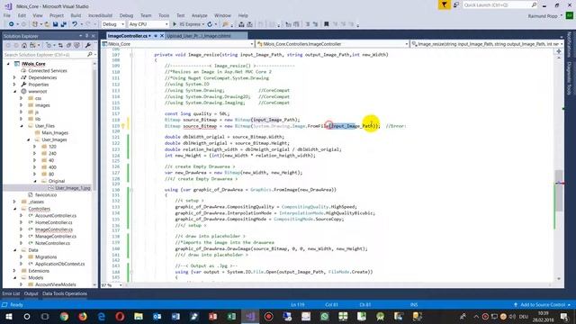576x324 pixels.
Task: Open the File menu
Action: tap(7, 15)
